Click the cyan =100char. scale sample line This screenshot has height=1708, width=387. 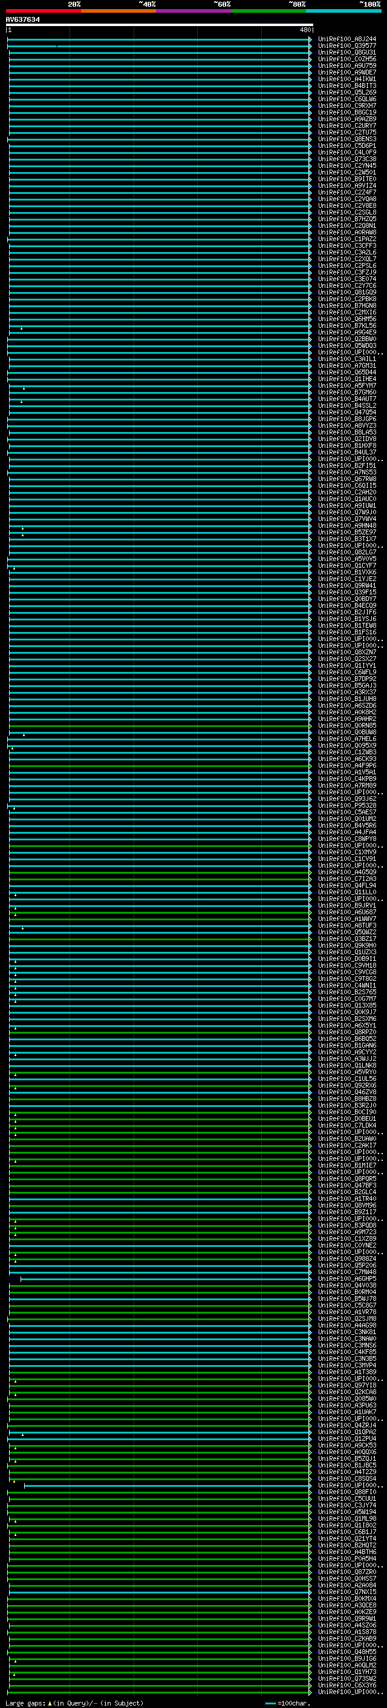click(270, 1703)
